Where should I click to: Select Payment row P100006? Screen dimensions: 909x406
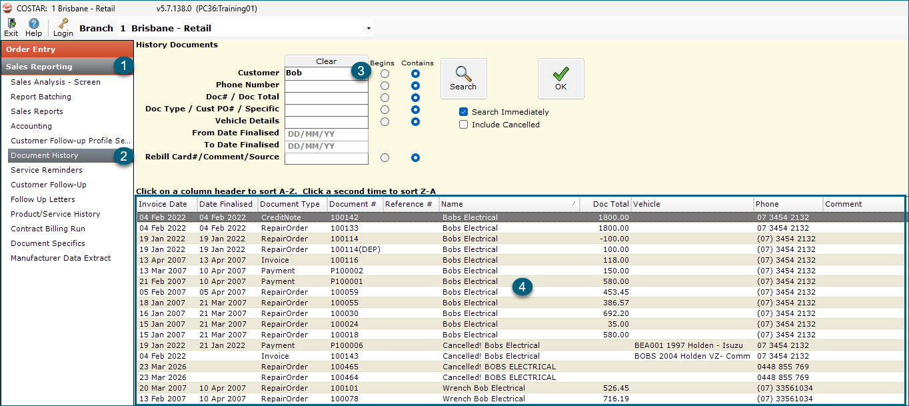click(521, 345)
